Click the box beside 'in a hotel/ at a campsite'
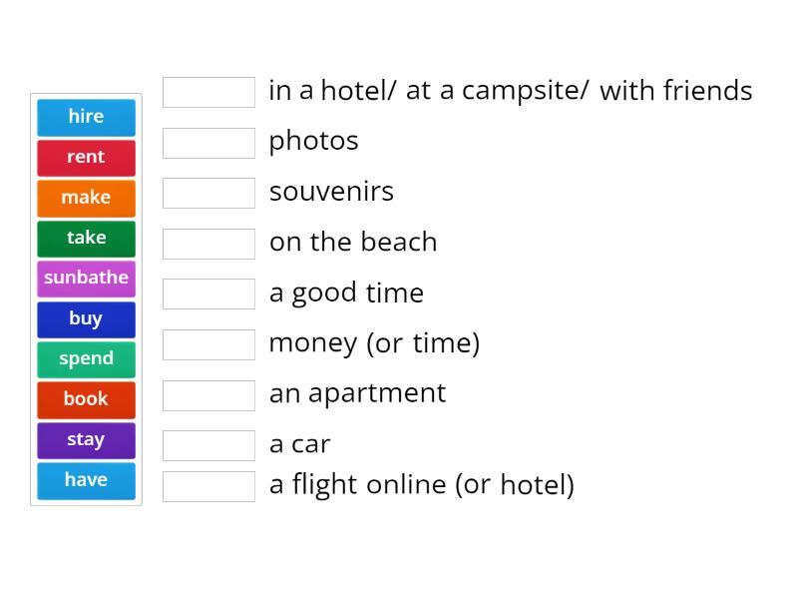798x599 pixels. [208, 91]
